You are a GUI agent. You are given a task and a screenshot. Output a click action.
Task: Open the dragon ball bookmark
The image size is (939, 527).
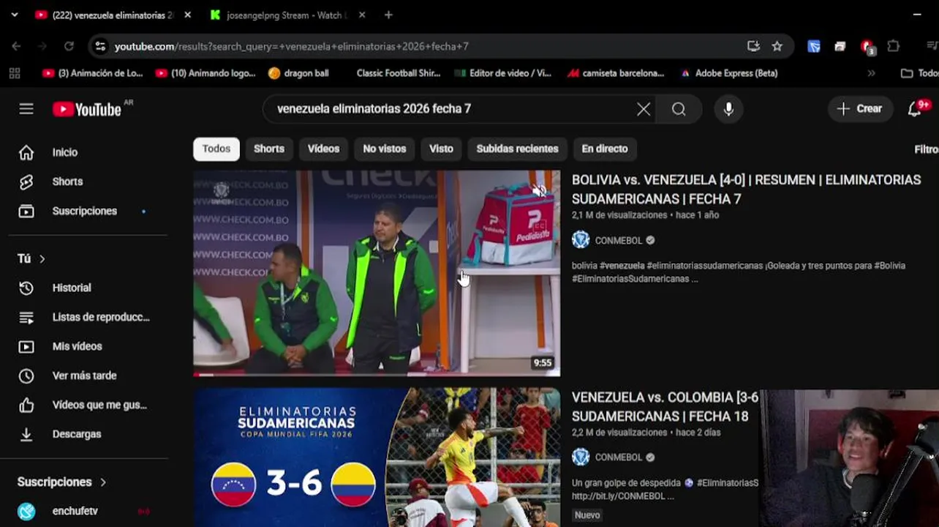coord(299,73)
